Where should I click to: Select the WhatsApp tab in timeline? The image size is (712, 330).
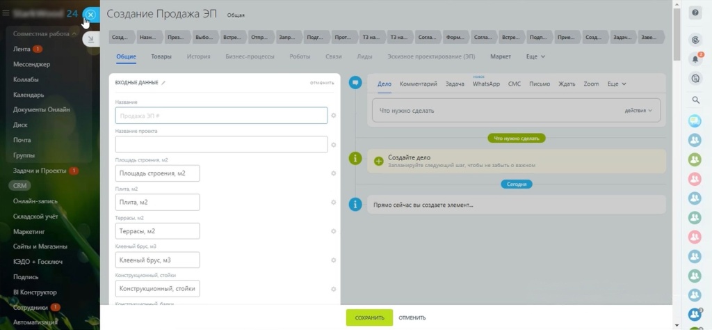pyautogui.click(x=486, y=84)
